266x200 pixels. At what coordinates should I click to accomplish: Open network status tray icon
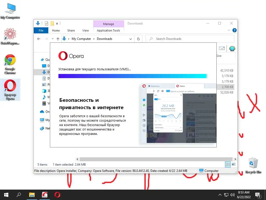pyautogui.click(x=226, y=195)
